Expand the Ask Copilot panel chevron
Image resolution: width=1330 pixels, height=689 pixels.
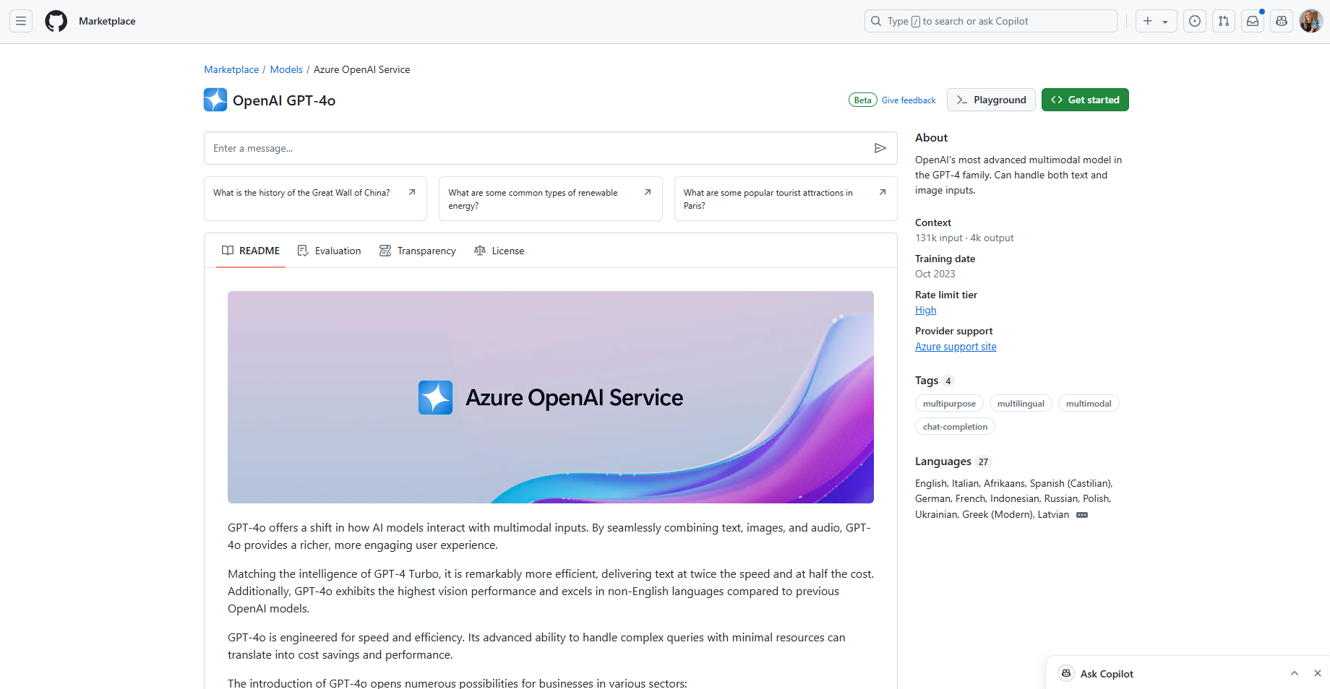(1295, 673)
